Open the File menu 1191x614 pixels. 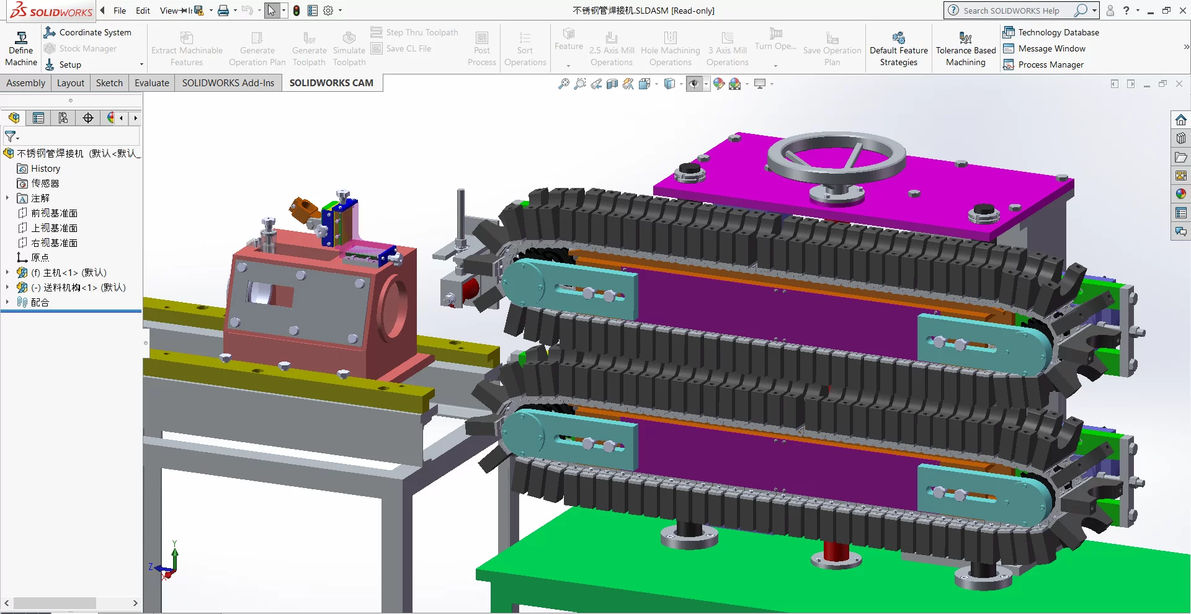click(120, 11)
